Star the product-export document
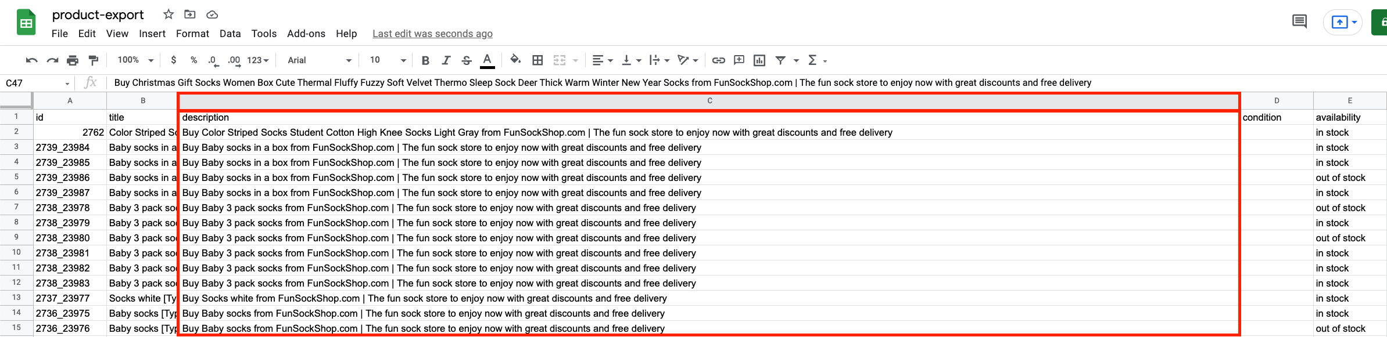This screenshot has width=1387, height=337. click(169, 15)
